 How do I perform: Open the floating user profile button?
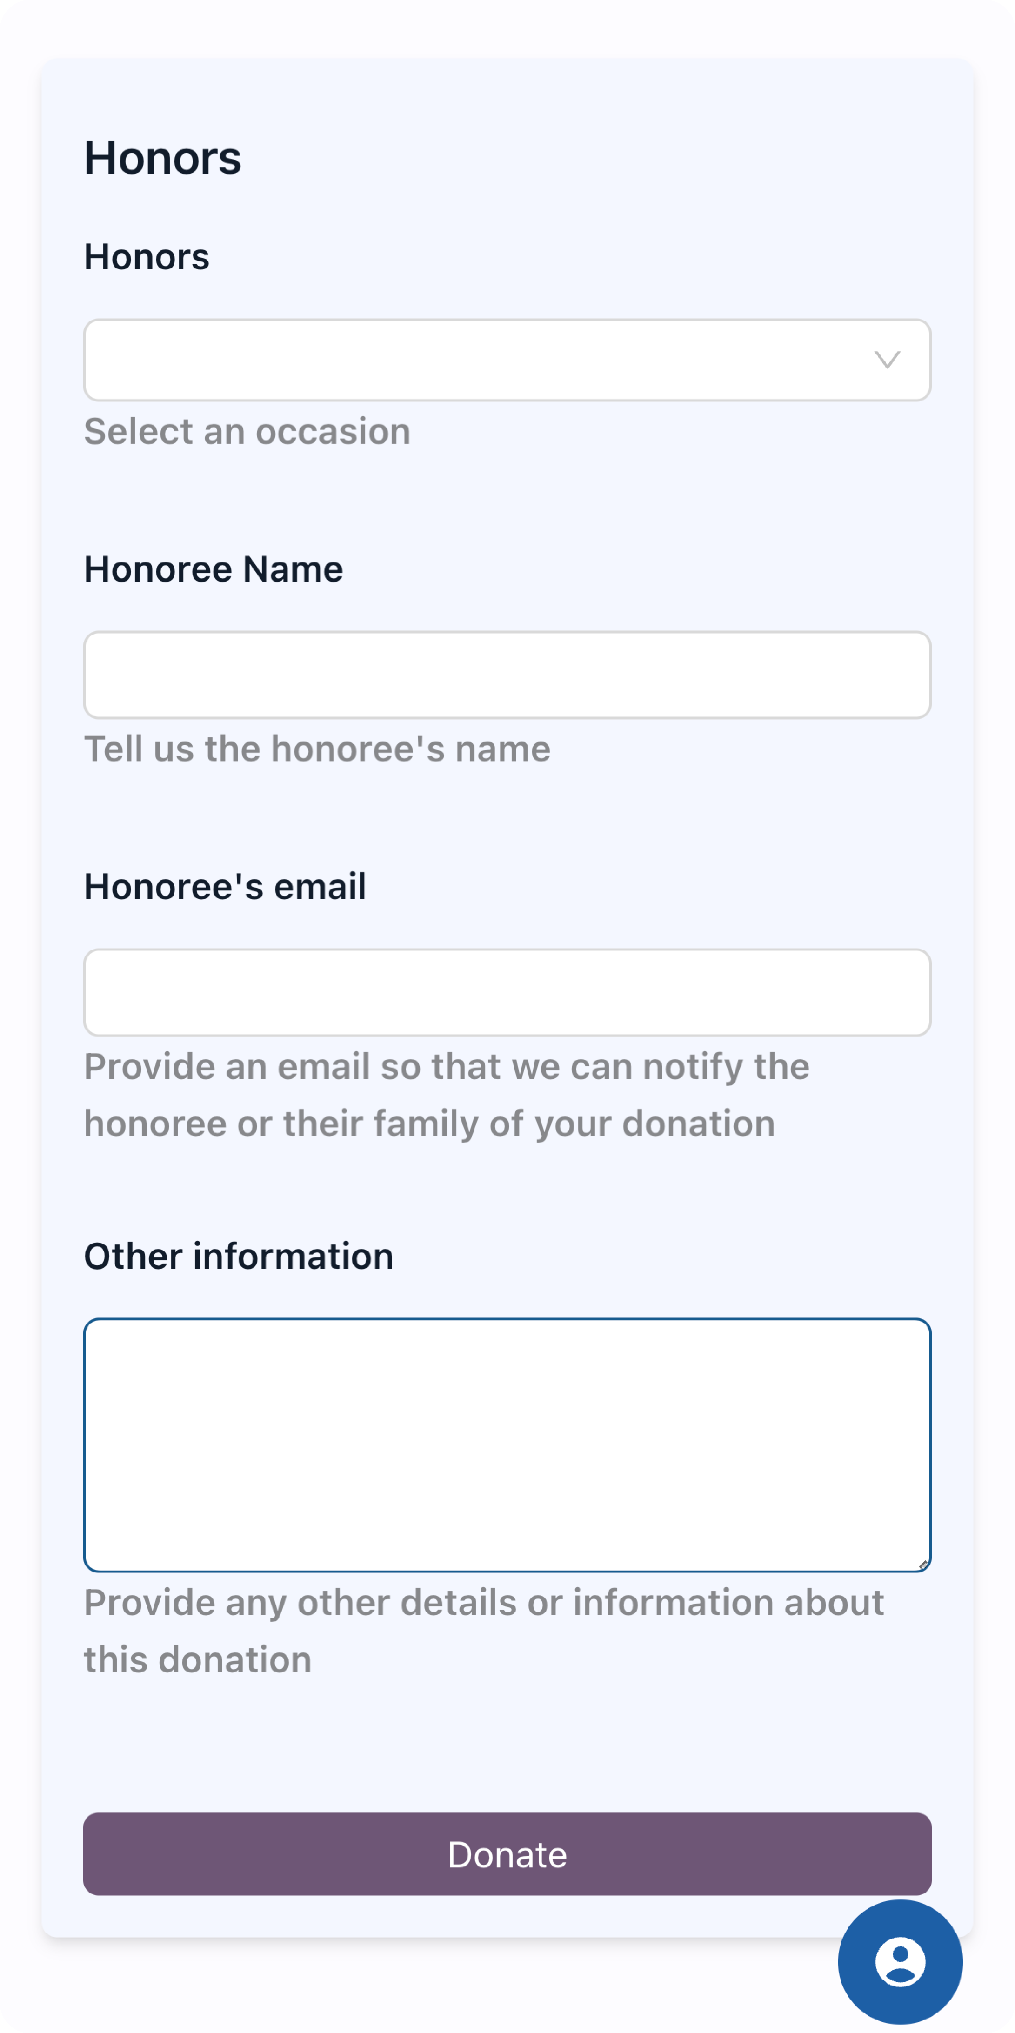tap(900, 1961)
